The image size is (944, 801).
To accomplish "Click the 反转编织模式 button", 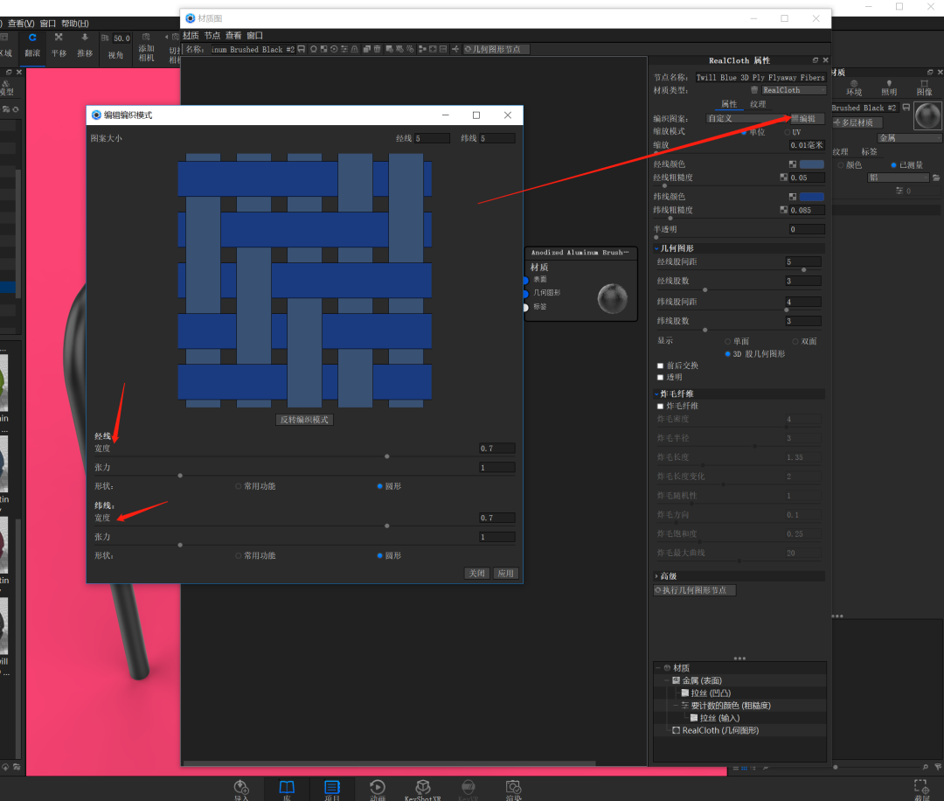I will [x=305, y=420].
